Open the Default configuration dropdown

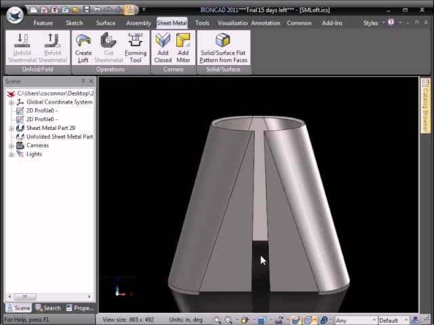(x=393, y=320)
